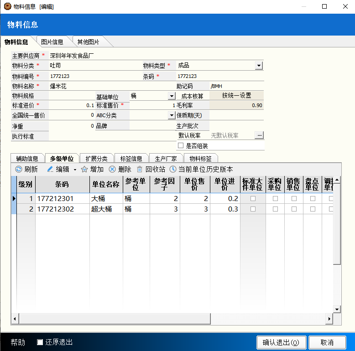Click the 级别 column header
Viewport: 355px width, 351px height.
(26, 184)
